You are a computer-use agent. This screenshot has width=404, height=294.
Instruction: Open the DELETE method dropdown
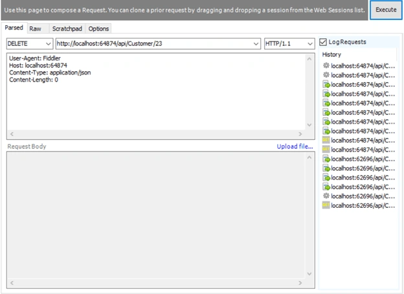pyautogui.click(x=30, y=43)
